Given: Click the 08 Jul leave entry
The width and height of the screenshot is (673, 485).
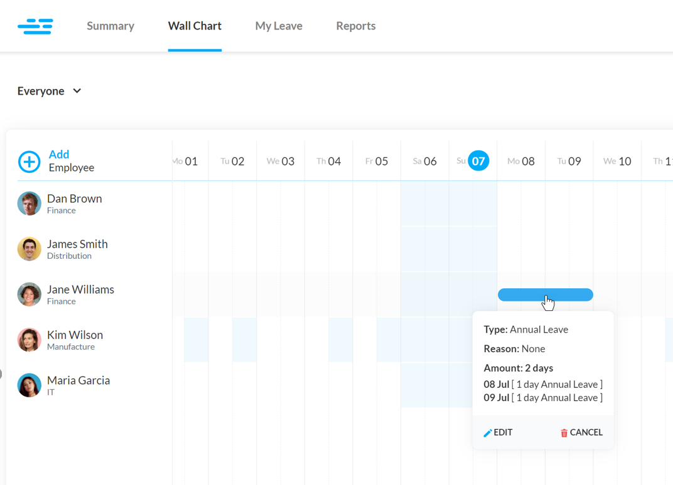Looking at the screenshot, I should click(543, 384).
